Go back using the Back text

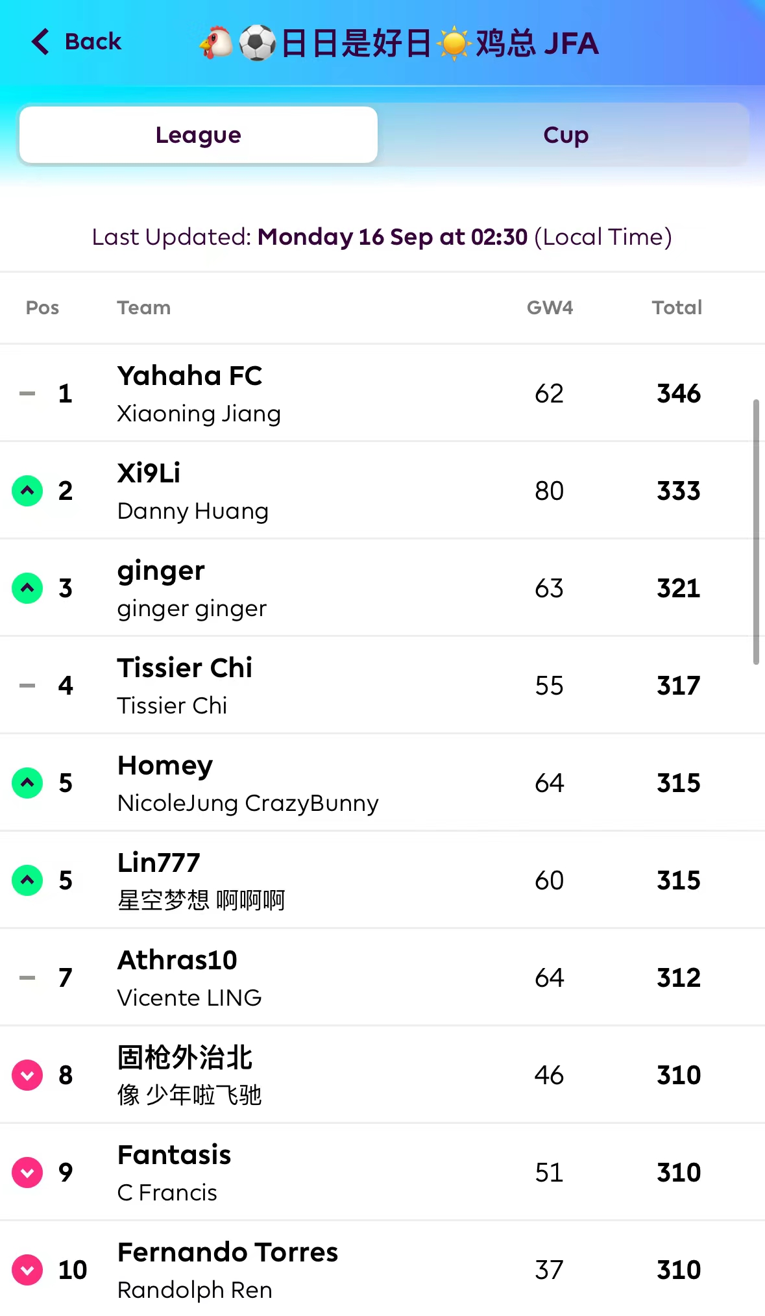point(93,42)
